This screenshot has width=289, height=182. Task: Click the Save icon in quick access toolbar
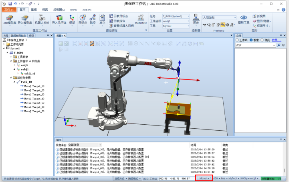coord(10,4)
